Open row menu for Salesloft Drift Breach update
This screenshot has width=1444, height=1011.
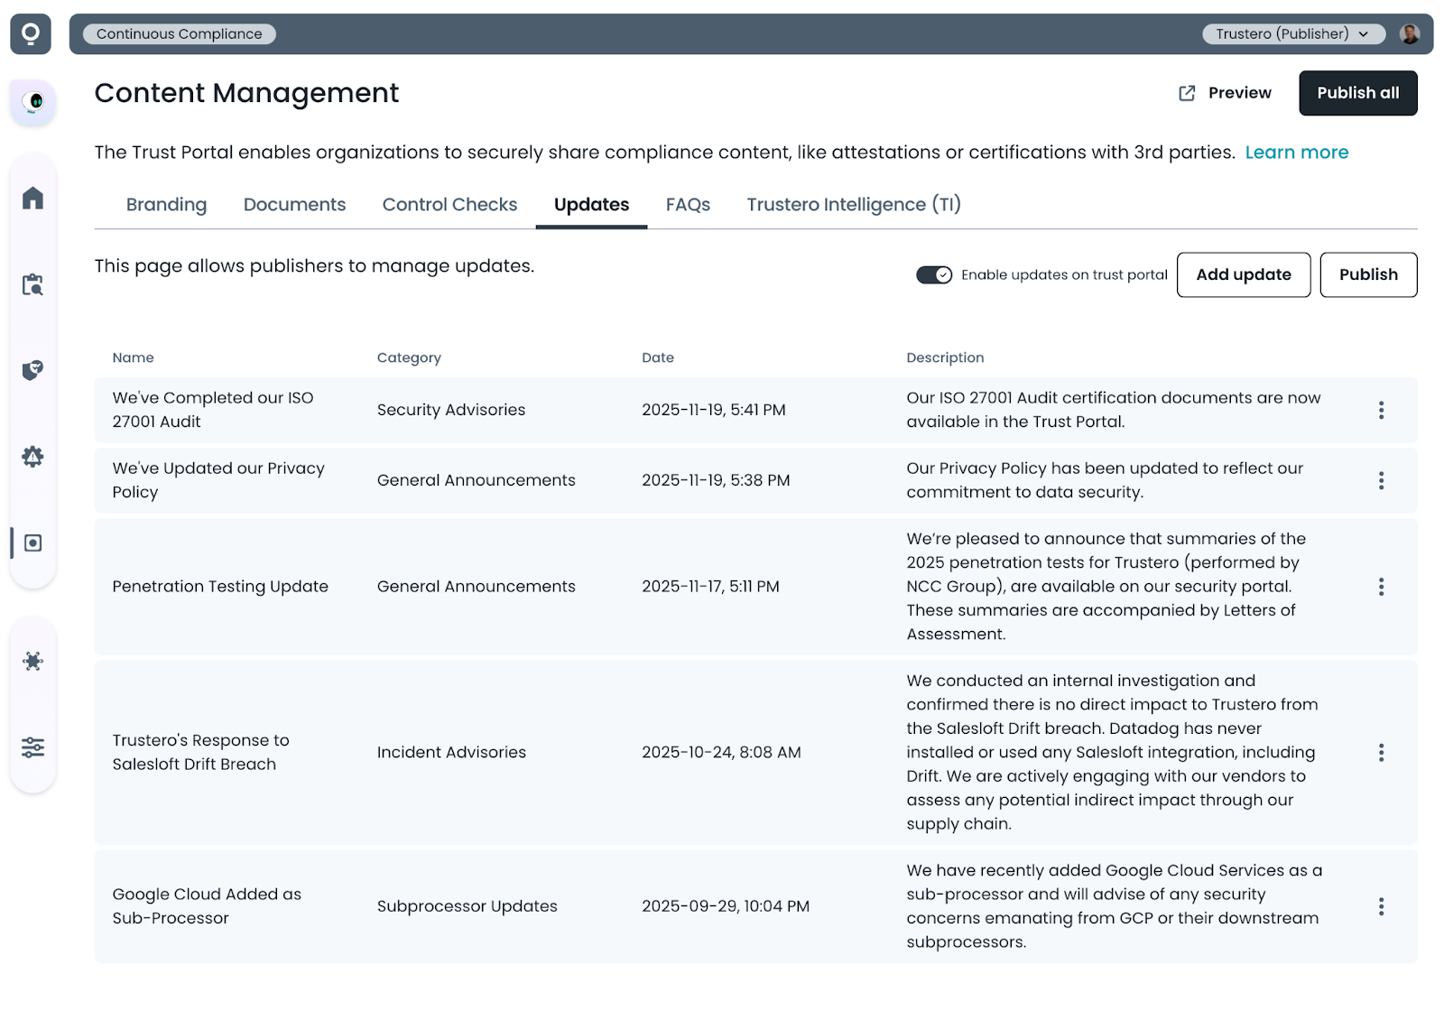click(x=1381, y=753)
